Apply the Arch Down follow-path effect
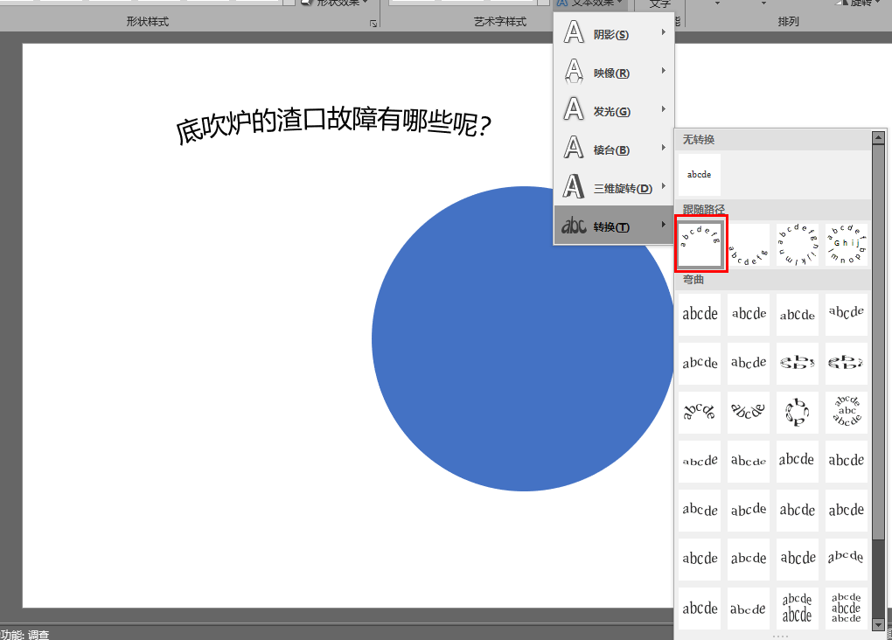The image size is (892, 640). [749, 245]
